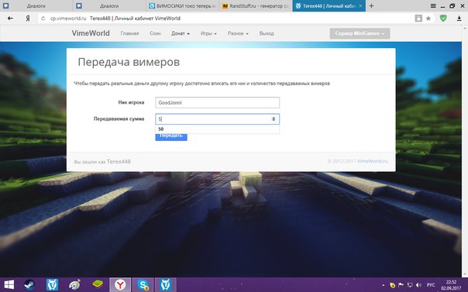The height and width of the screenshot is (292, 468).
Task: Open volume control in system tray
Action: coord(418,285)
